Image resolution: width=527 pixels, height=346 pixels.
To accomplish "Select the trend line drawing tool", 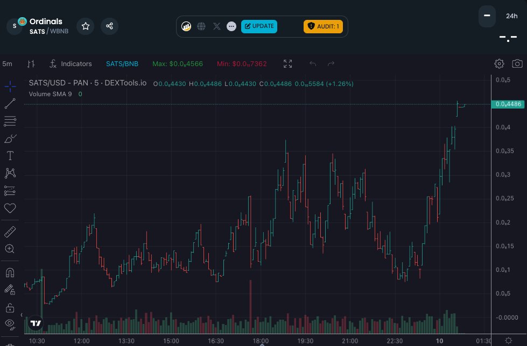I will [x=10, y=104].
